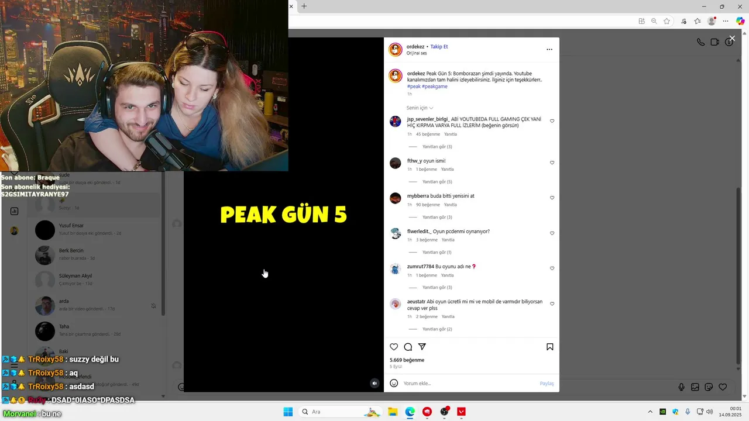
Task: Open ordekez's profile picture in the post header
Action: (x=396, y=49)
